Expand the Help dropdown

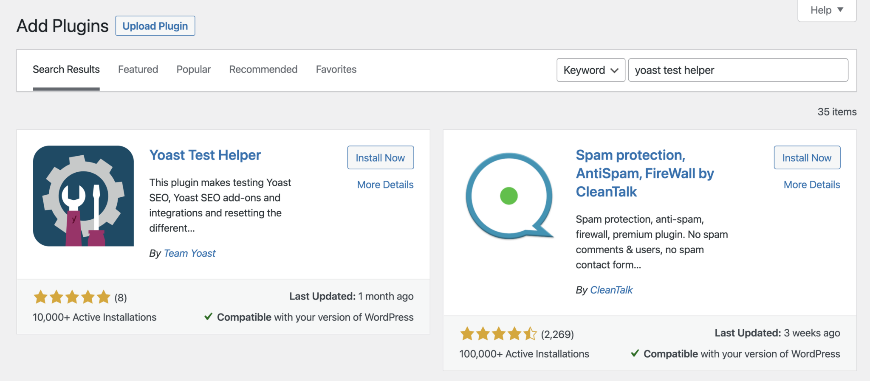click(826, 10)
